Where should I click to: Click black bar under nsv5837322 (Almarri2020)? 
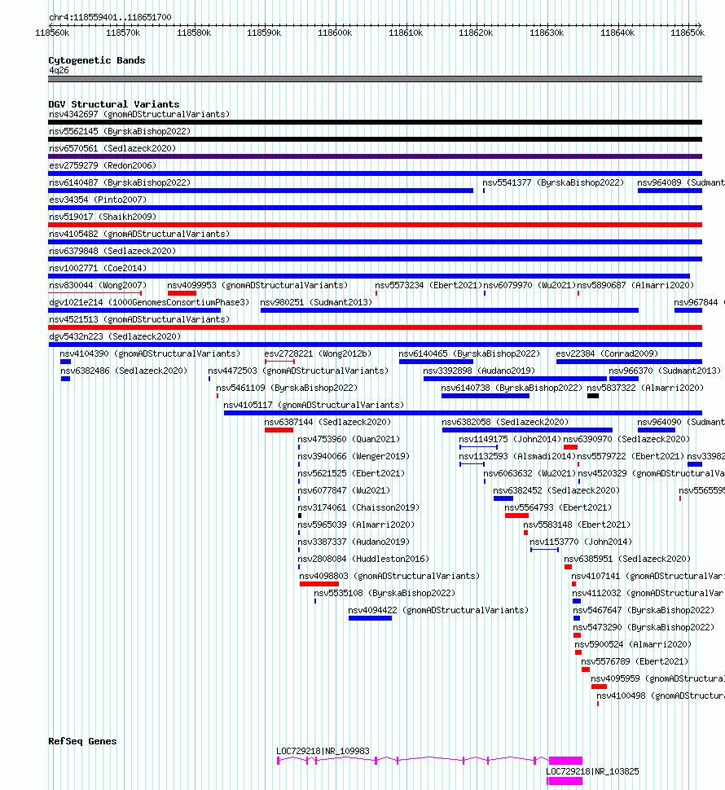point(593,396)
